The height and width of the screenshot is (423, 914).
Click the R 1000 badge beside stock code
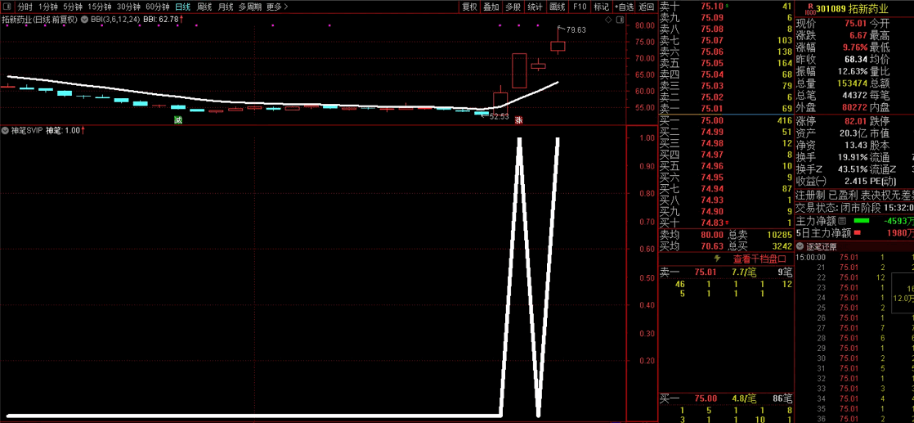(809, 8)
